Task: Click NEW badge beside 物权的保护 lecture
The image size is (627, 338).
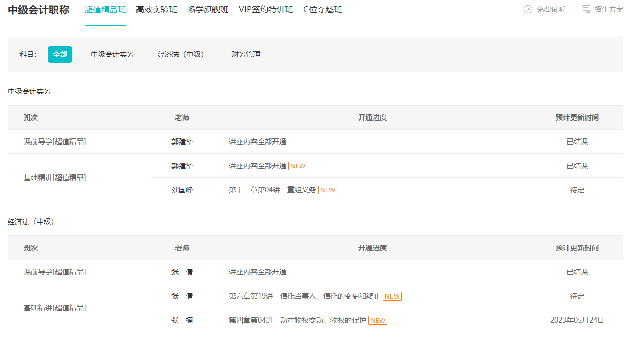Action: coord(378,321)
